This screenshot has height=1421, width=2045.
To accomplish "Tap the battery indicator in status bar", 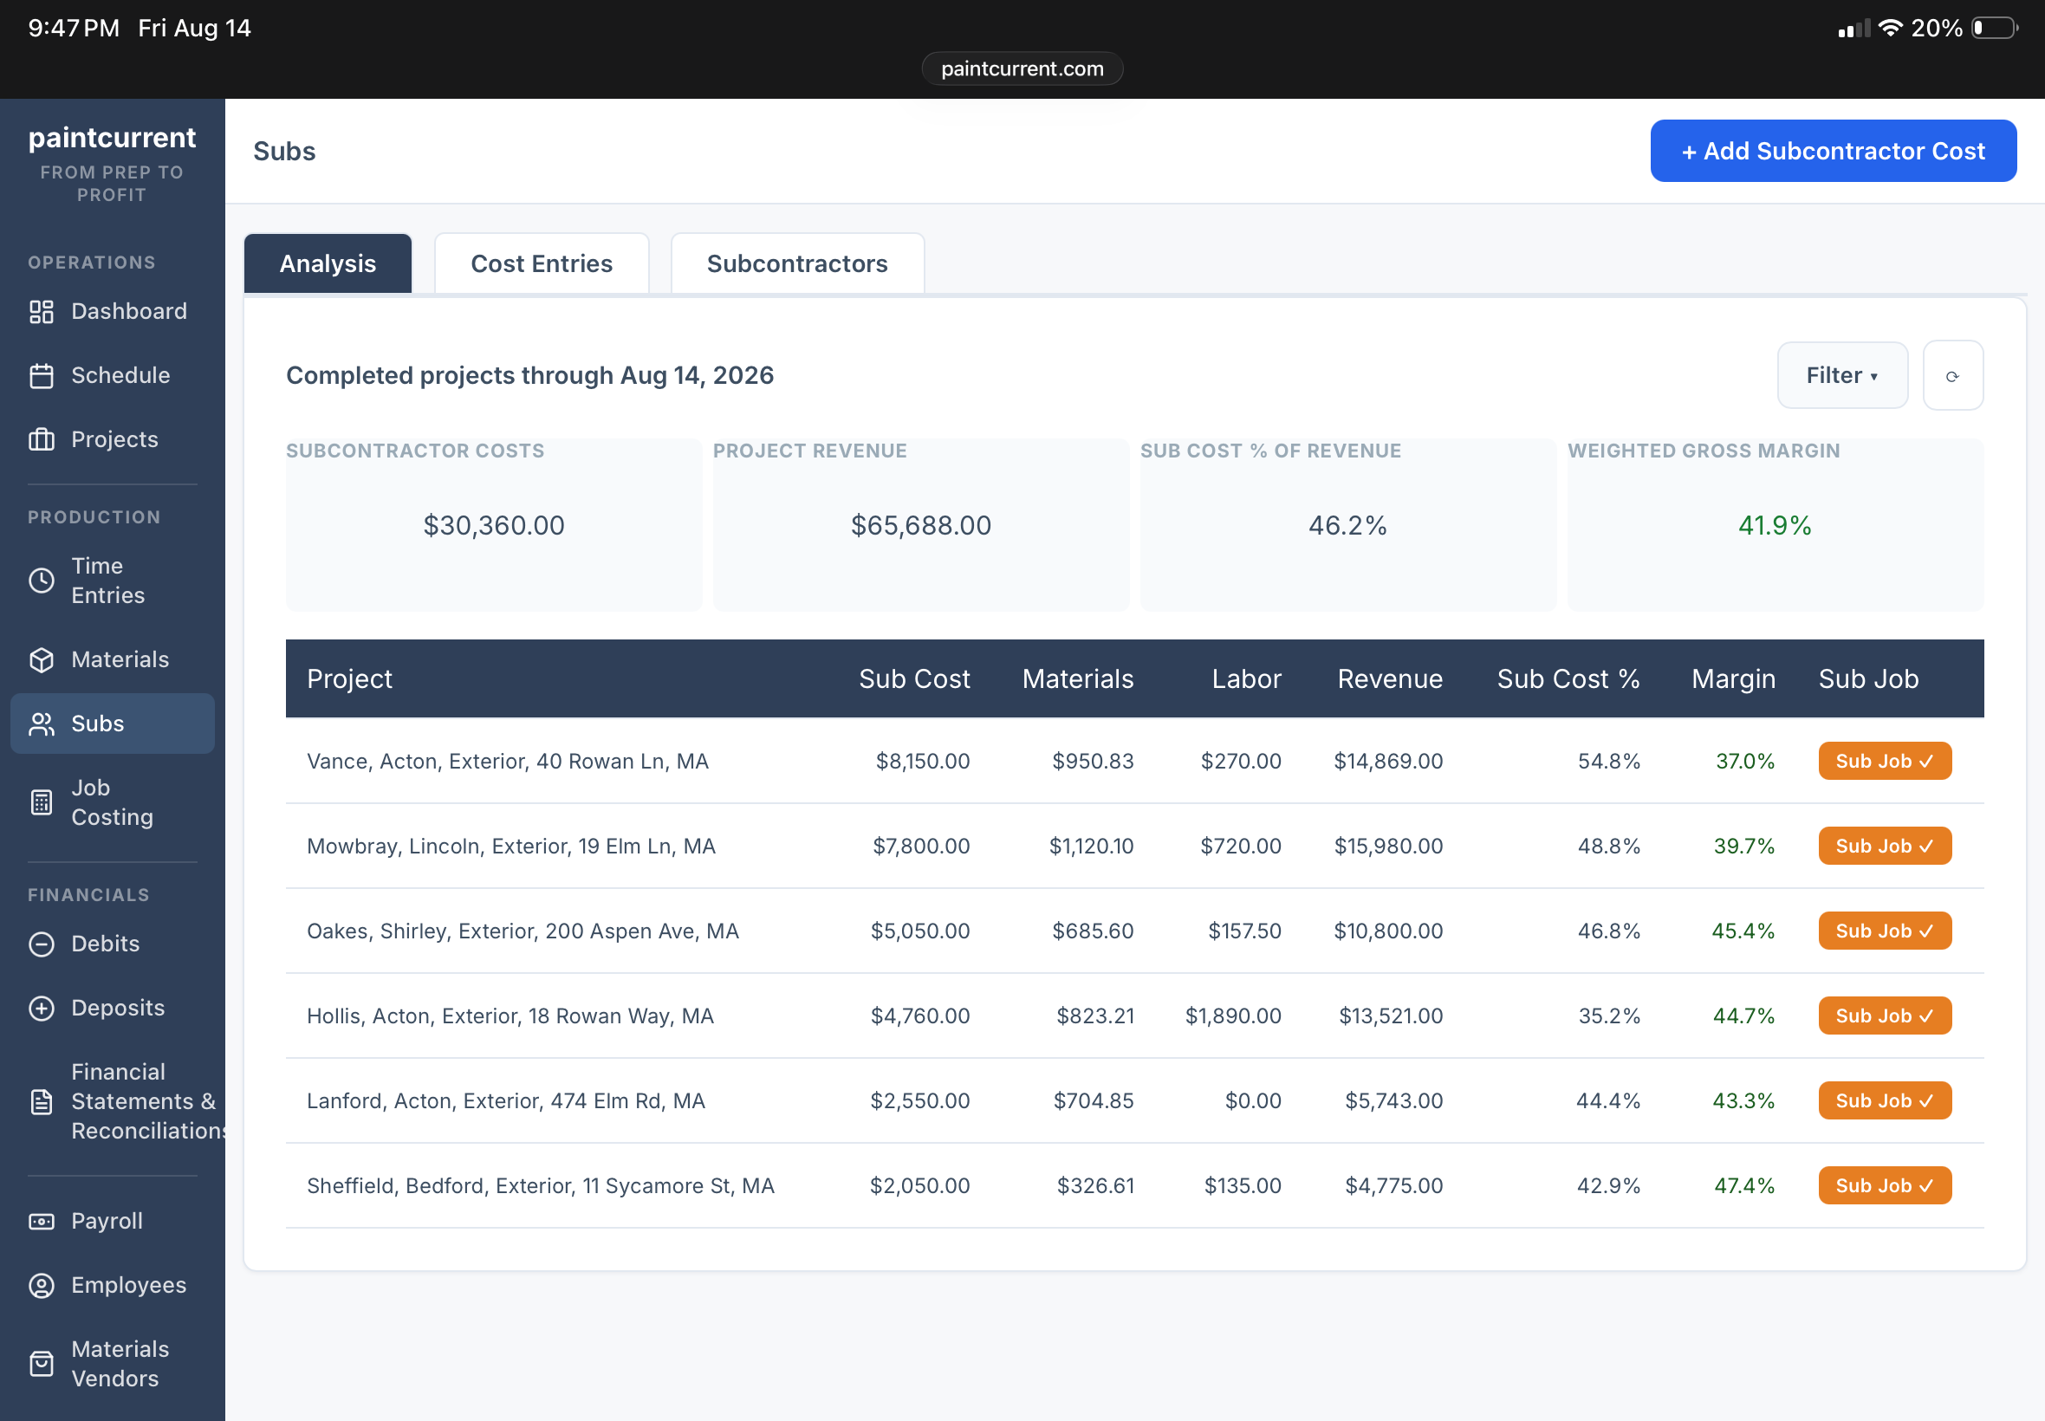I will click(1995, 28).
